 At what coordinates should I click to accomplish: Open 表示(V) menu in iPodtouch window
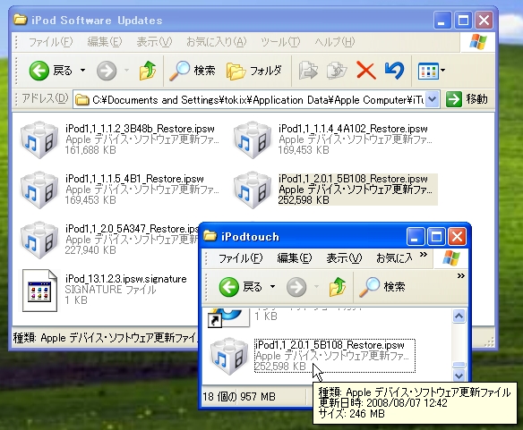pos(344,258)
